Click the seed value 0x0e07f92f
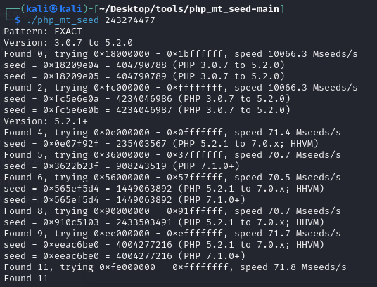This screenshot has height=287, width=377. tap(71, 144)
